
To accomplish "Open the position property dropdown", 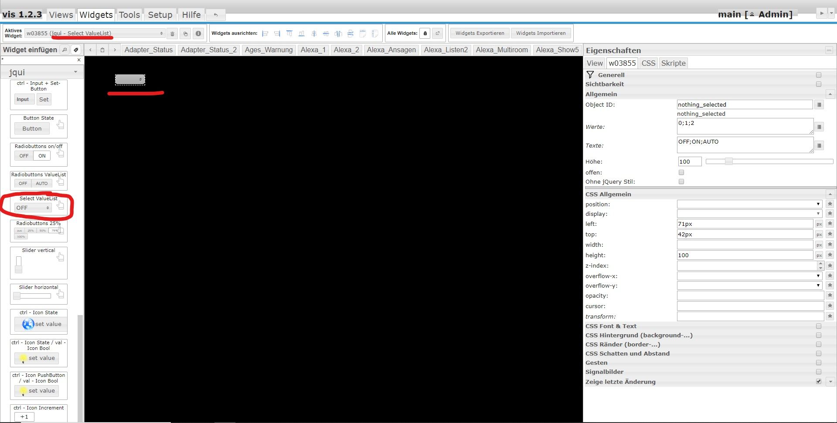I will 749,204.
